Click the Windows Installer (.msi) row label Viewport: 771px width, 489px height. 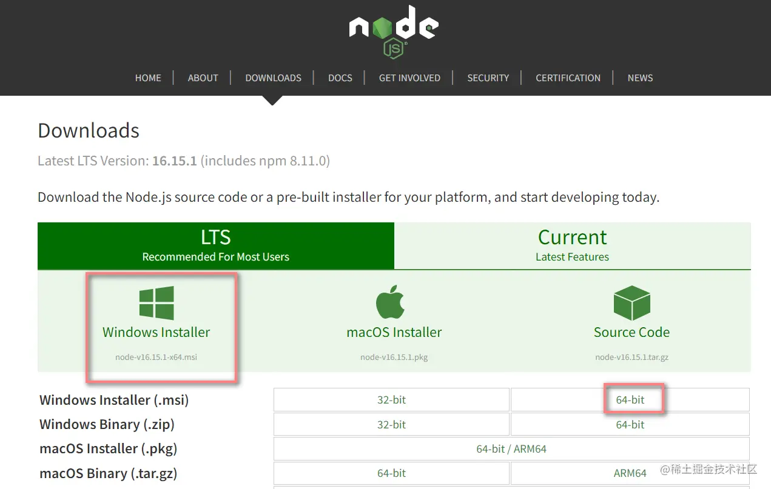click(x=114, y=401)
